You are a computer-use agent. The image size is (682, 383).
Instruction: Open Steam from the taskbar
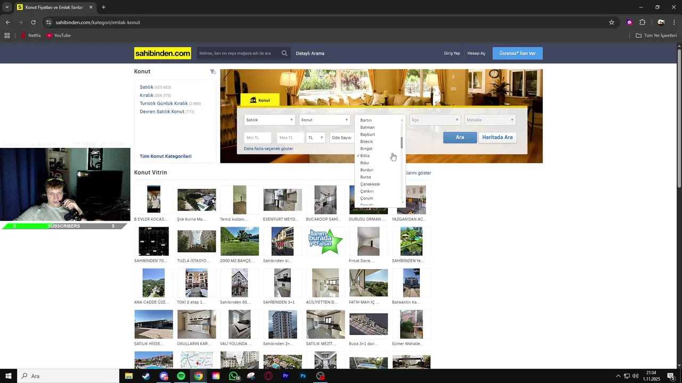(146, 376)
